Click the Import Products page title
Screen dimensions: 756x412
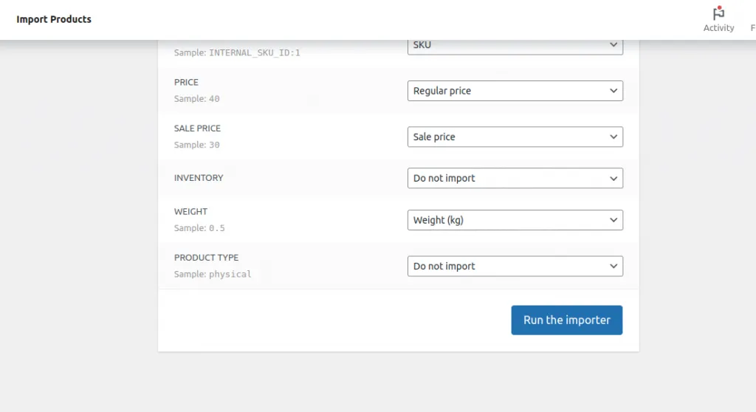54,19
